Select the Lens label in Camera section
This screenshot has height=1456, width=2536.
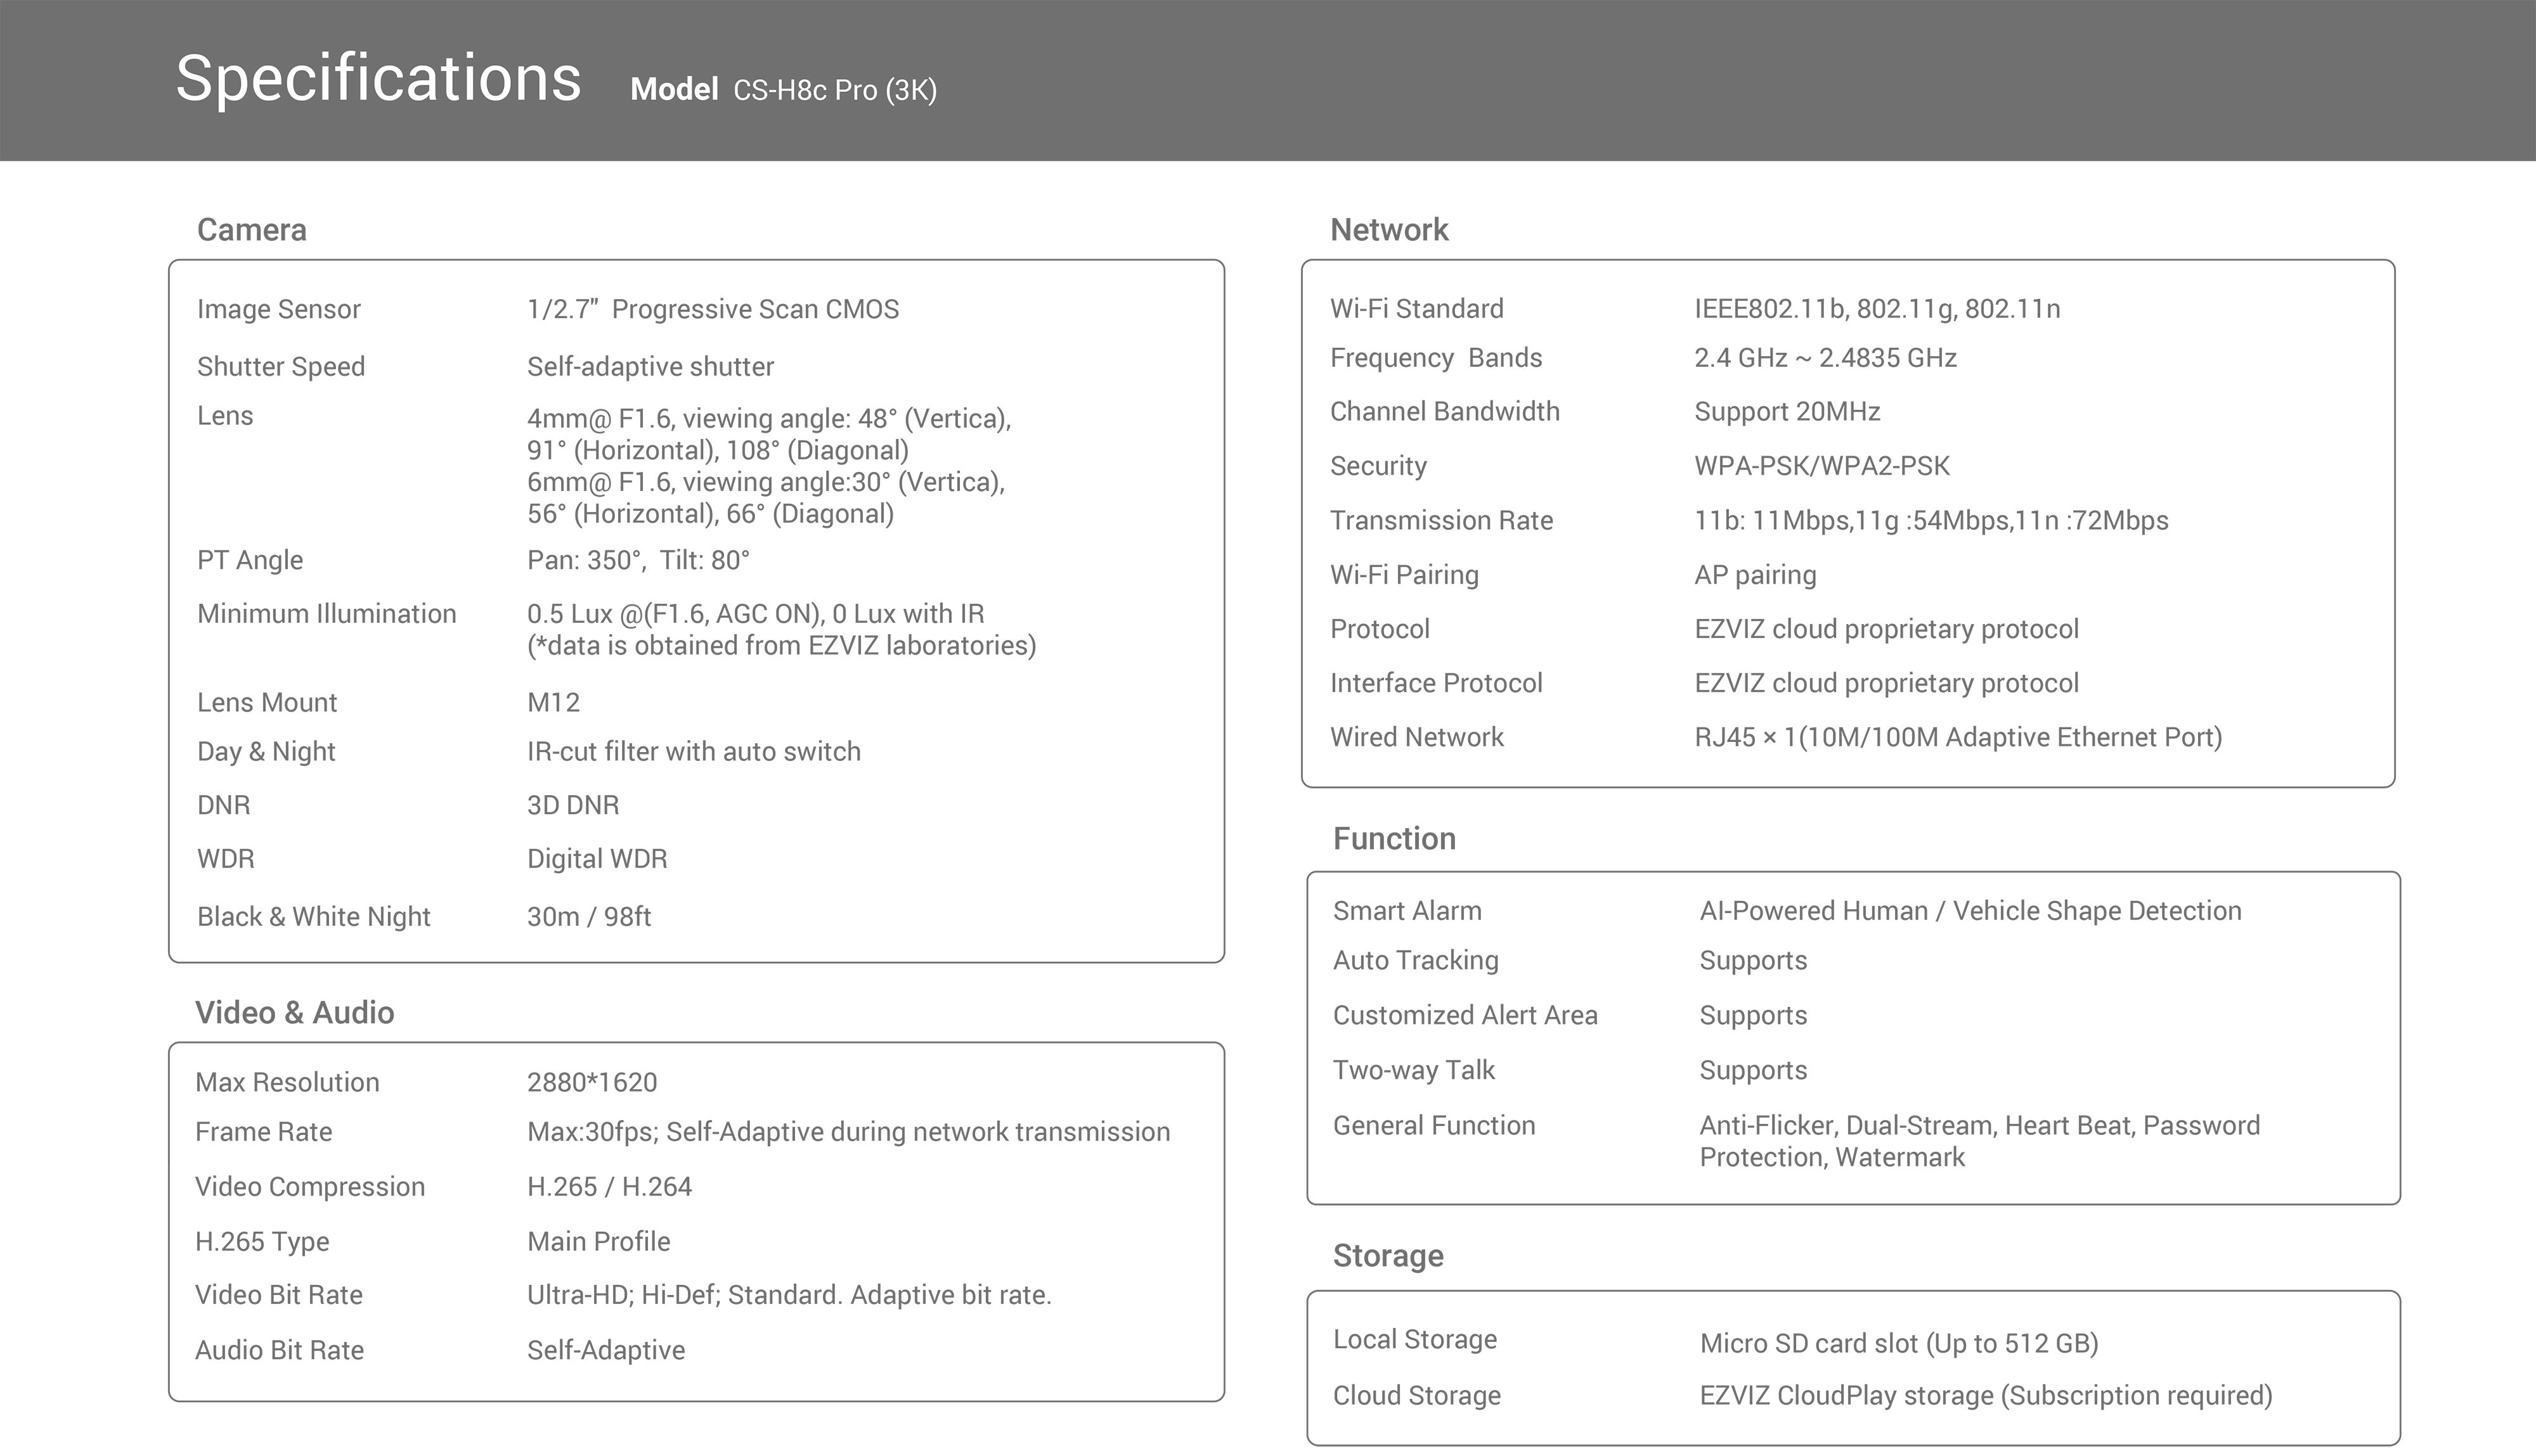[225, 415]
